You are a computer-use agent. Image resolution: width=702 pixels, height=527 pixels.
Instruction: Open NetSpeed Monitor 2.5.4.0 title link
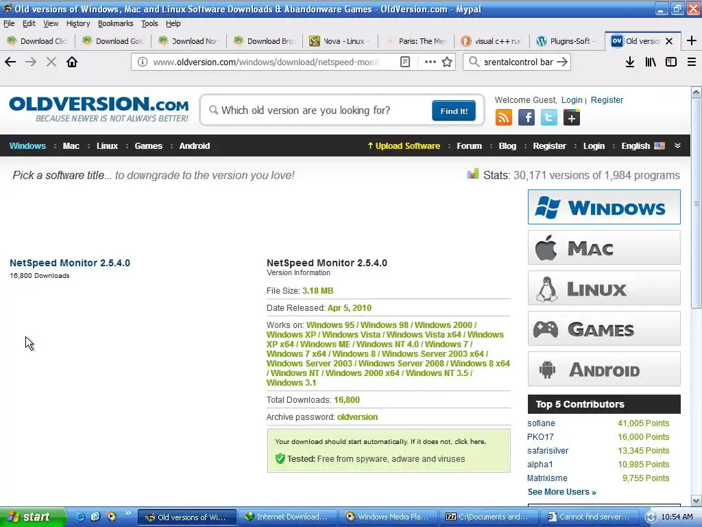point(70,263)
